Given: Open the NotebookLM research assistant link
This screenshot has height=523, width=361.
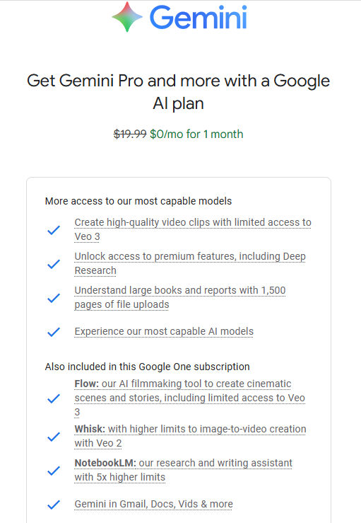Looking at the screenshot, I should 183,471.
